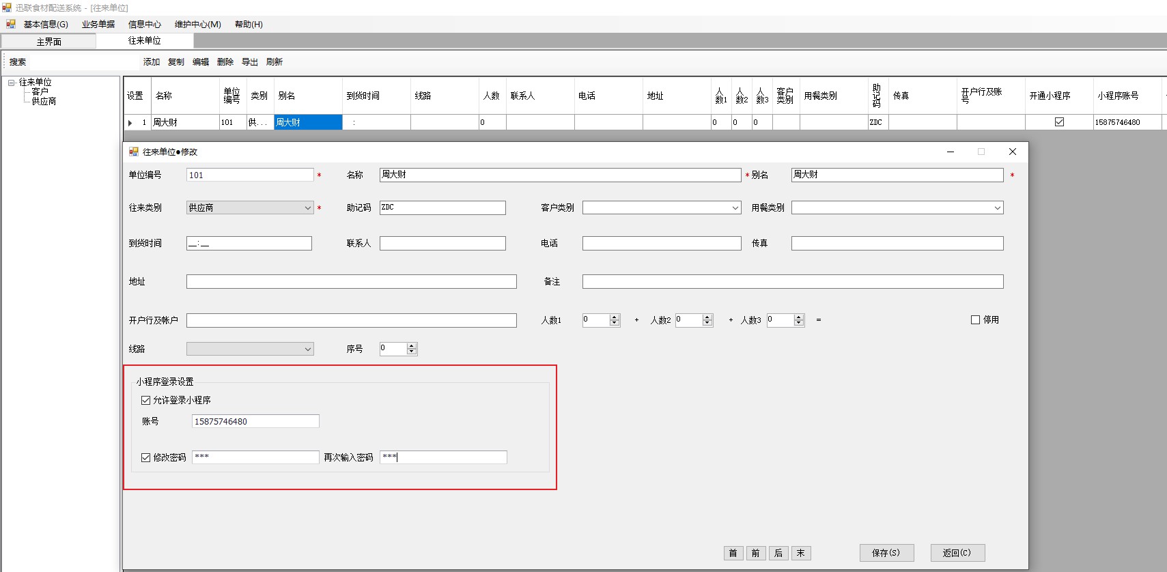Click the 开户行及帐户 field
The image size is (1167, 572).
[x=352, y=320]
